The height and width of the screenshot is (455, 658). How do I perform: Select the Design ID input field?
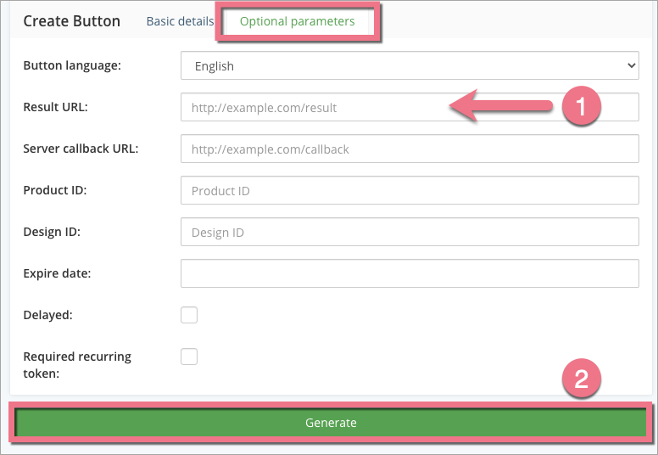pyautogui.click(x=410, y=232)
